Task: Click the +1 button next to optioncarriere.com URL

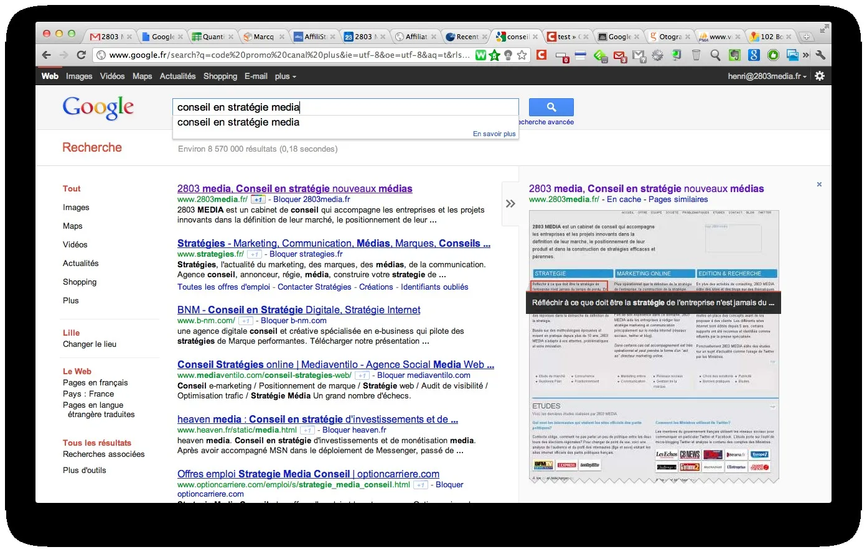Action: coord(421,485)
